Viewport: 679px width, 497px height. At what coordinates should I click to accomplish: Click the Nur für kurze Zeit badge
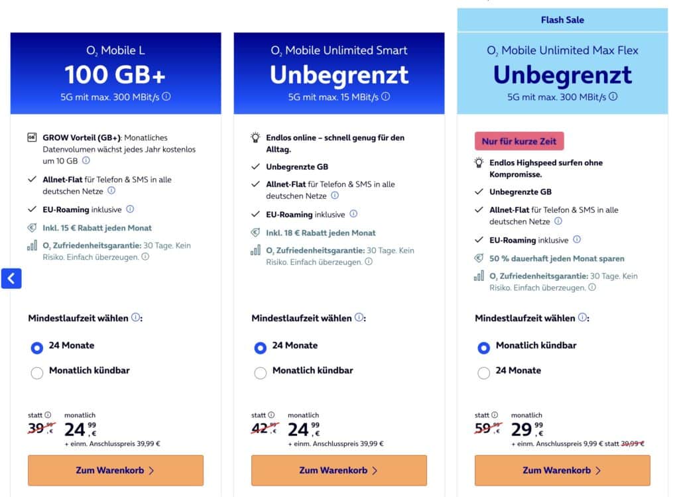519,141
